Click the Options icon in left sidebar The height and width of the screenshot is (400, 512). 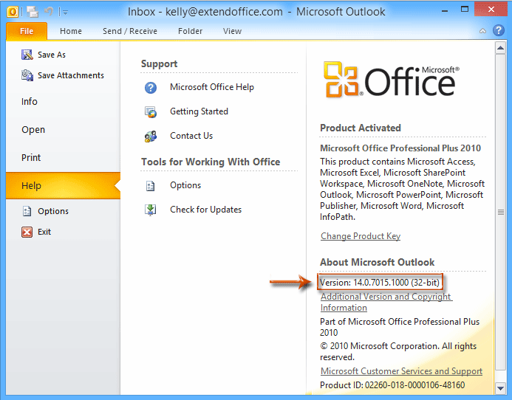pos(27,211)
